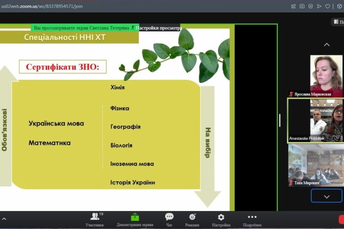Click the browser camera snapshot icon
The width and height of the screenshot is (344, 229).
[302, 6]
